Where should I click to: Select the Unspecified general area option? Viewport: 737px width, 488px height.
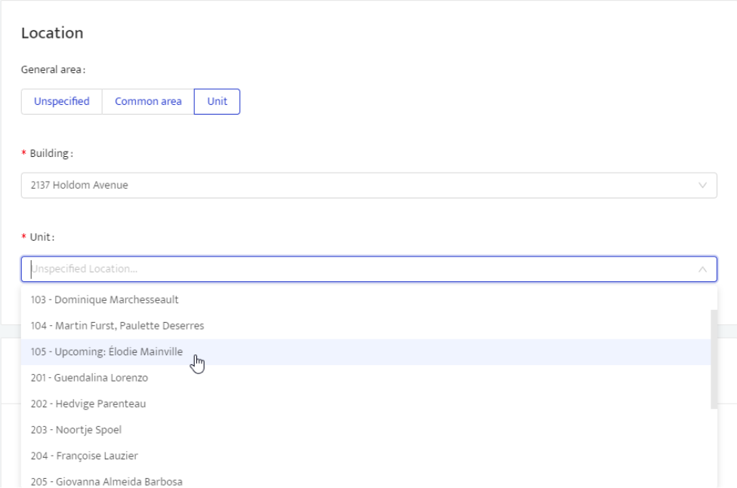click(61, 102)
